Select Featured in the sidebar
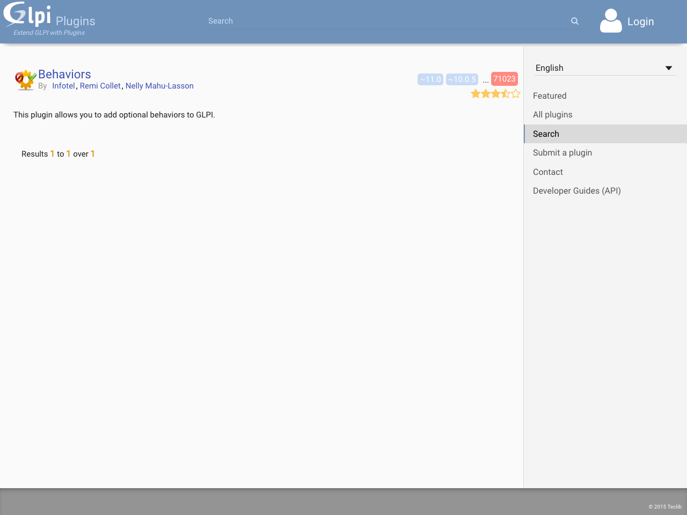The height and width of the screenshot is (515, 687). (x=550, y=95)
